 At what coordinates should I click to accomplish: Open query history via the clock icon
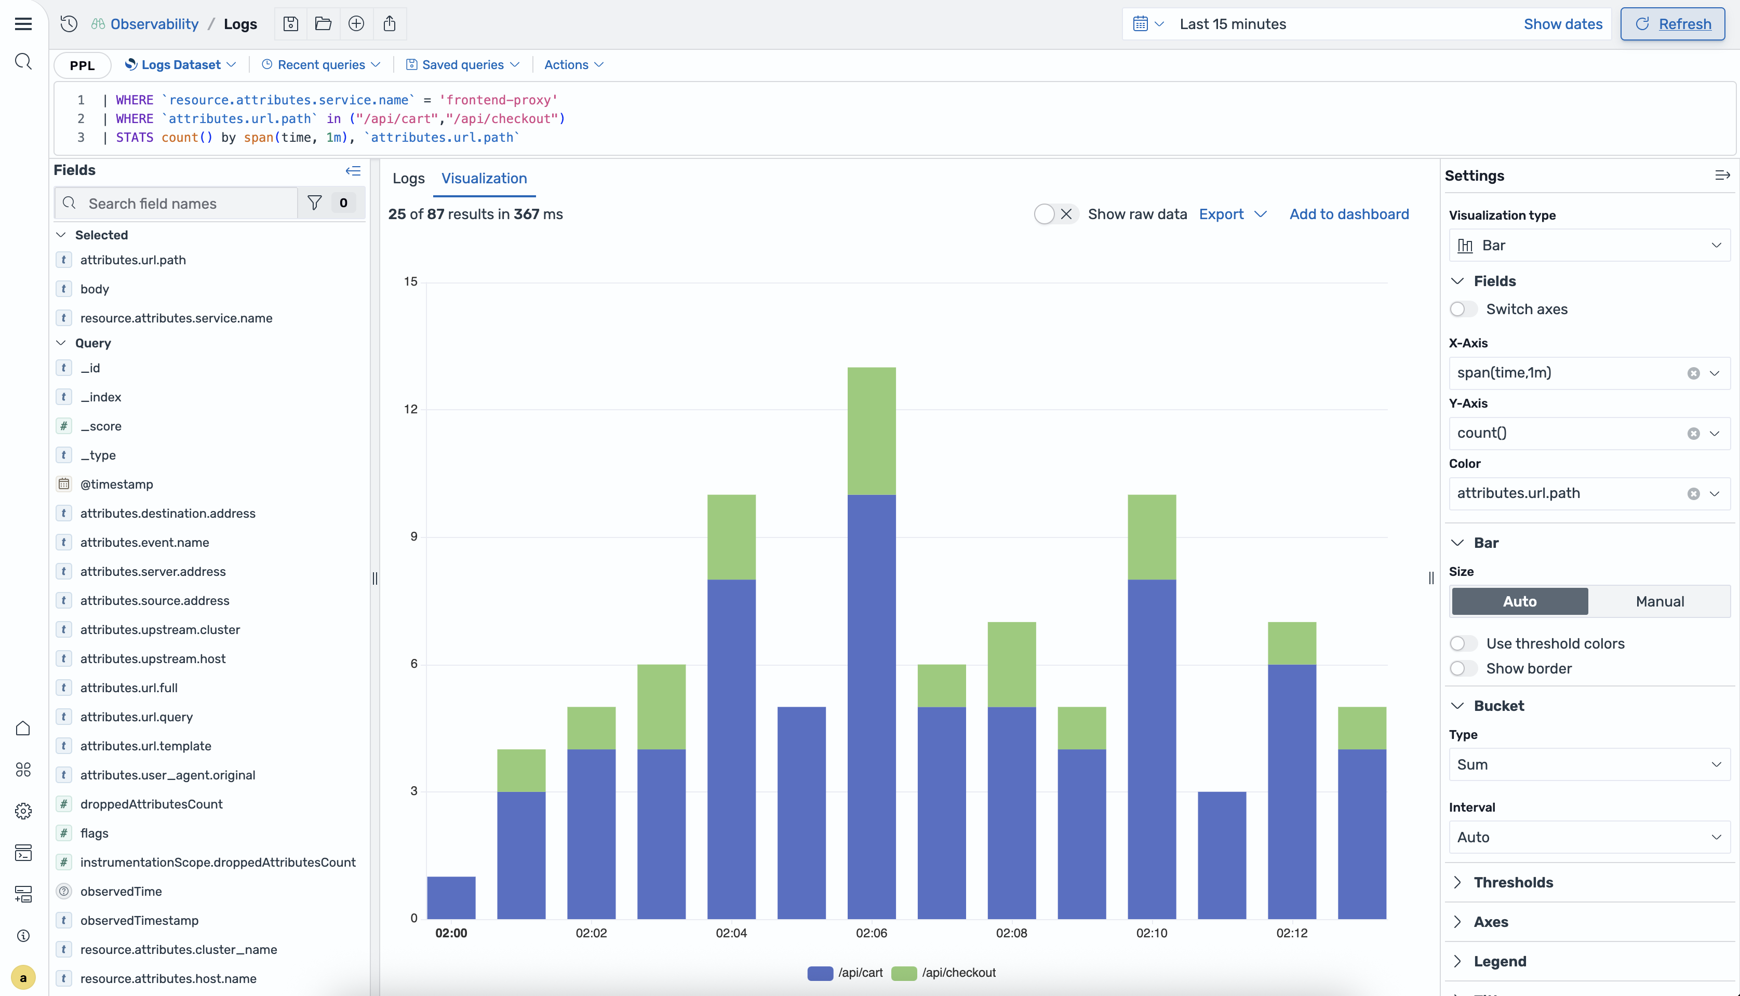[68, 23]
